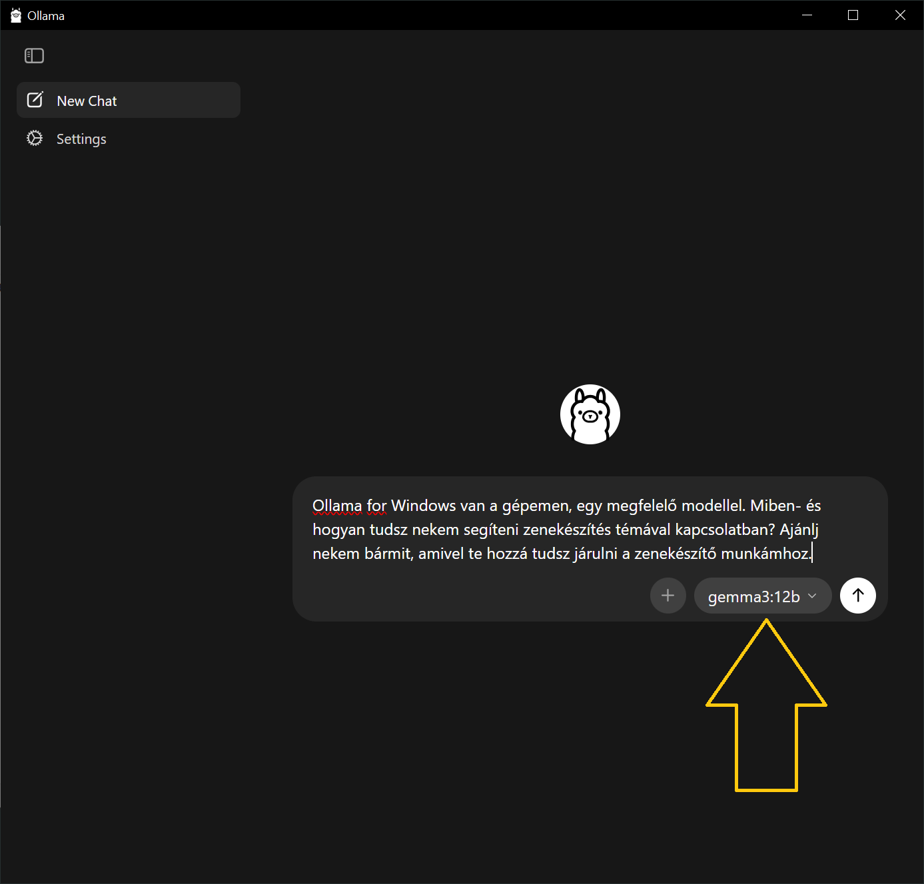The width and height of the screenshot is (924, 884).
Task: Click the red-underlined word "Ollama" in the message
Action: (337, 506)
